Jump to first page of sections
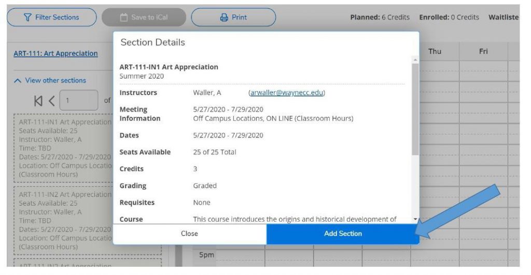Screen dimensions: 531x275 (x=38, y=100)
